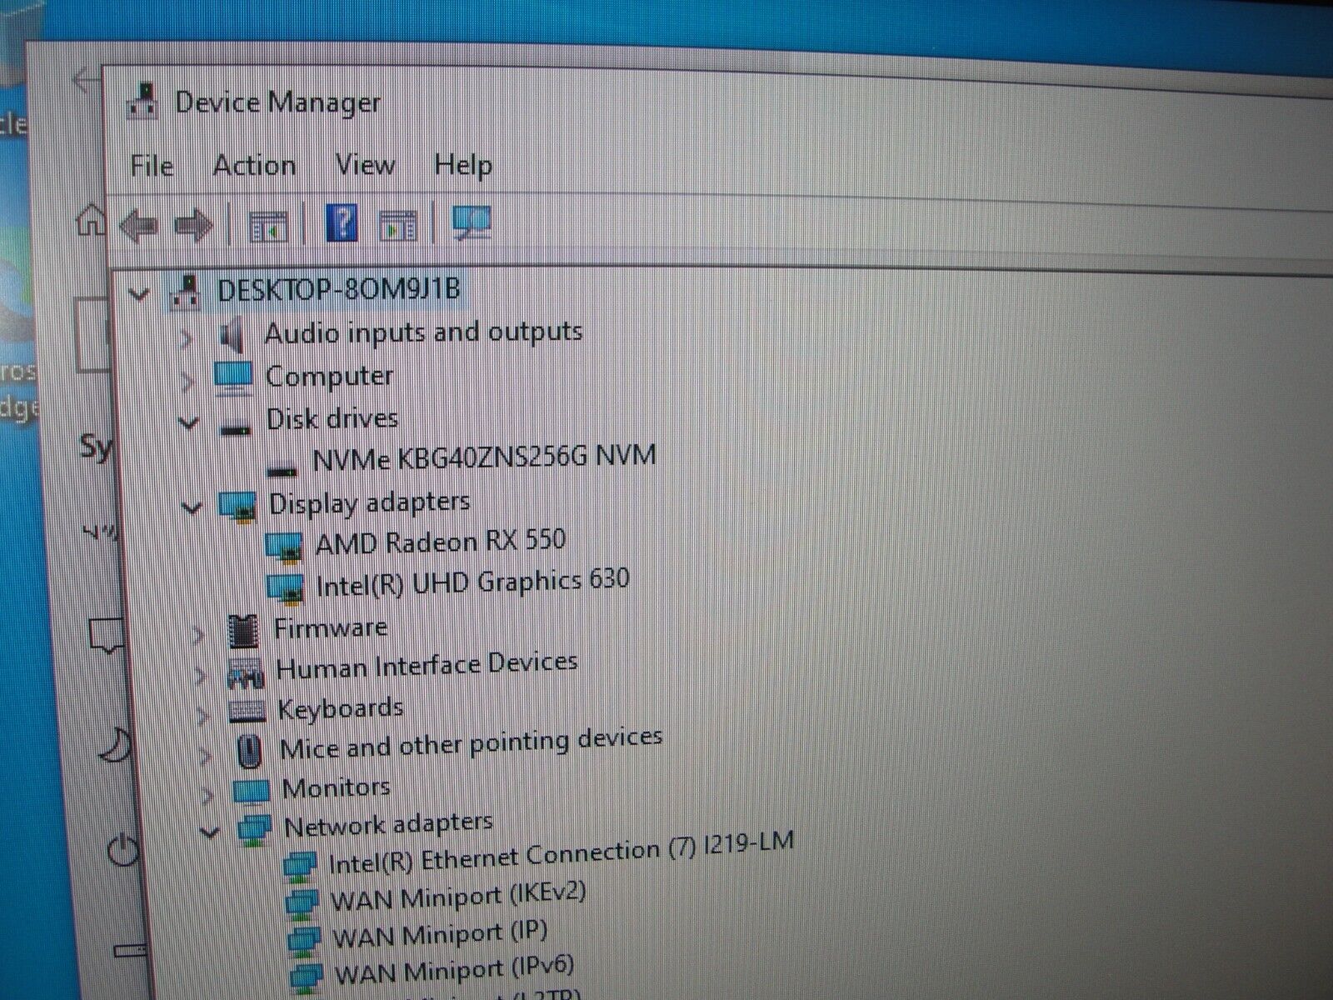Select AMD Radeon RX 550 adapter
Image resolution: width=1333 pixels, height=1000 pixels.
[x=441, y=542]
